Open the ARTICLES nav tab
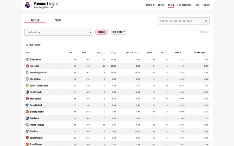This screenshot has width=234, height=146. 161,5
